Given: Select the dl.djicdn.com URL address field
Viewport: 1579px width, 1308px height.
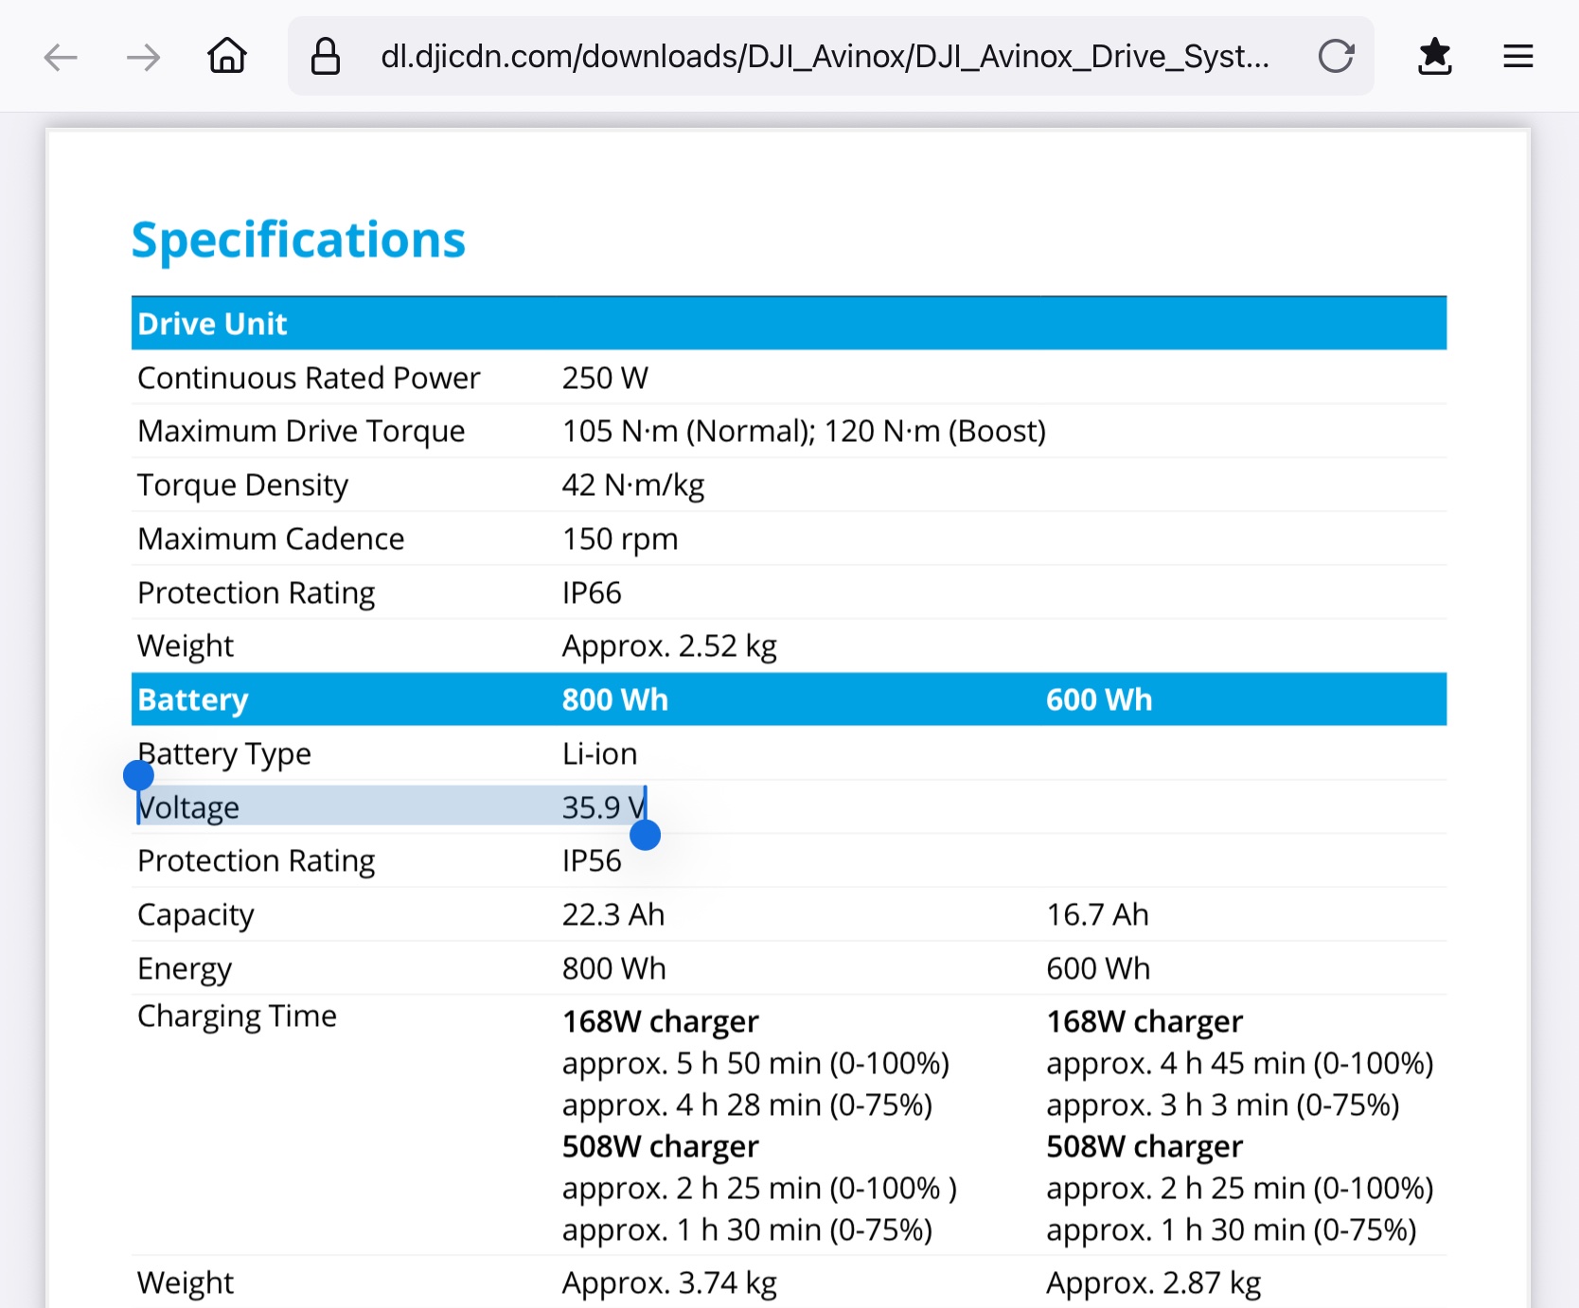Looking at the screenshot, I should coord(824,57).
